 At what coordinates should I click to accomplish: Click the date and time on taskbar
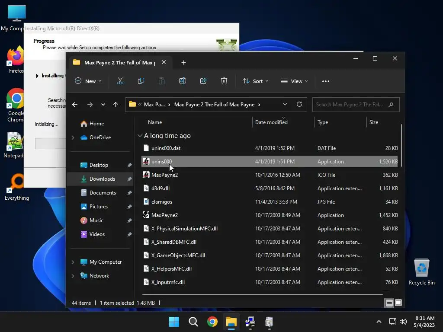coord(424,322)
